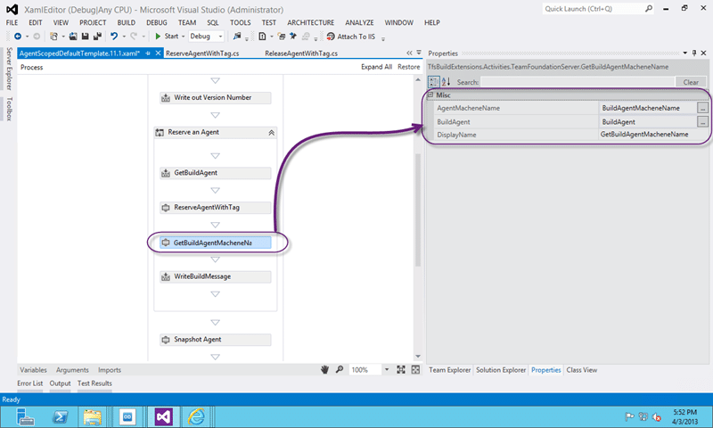Click the designer Zoom magnifier icon
713x428 pixels.
tap(340, 370)
